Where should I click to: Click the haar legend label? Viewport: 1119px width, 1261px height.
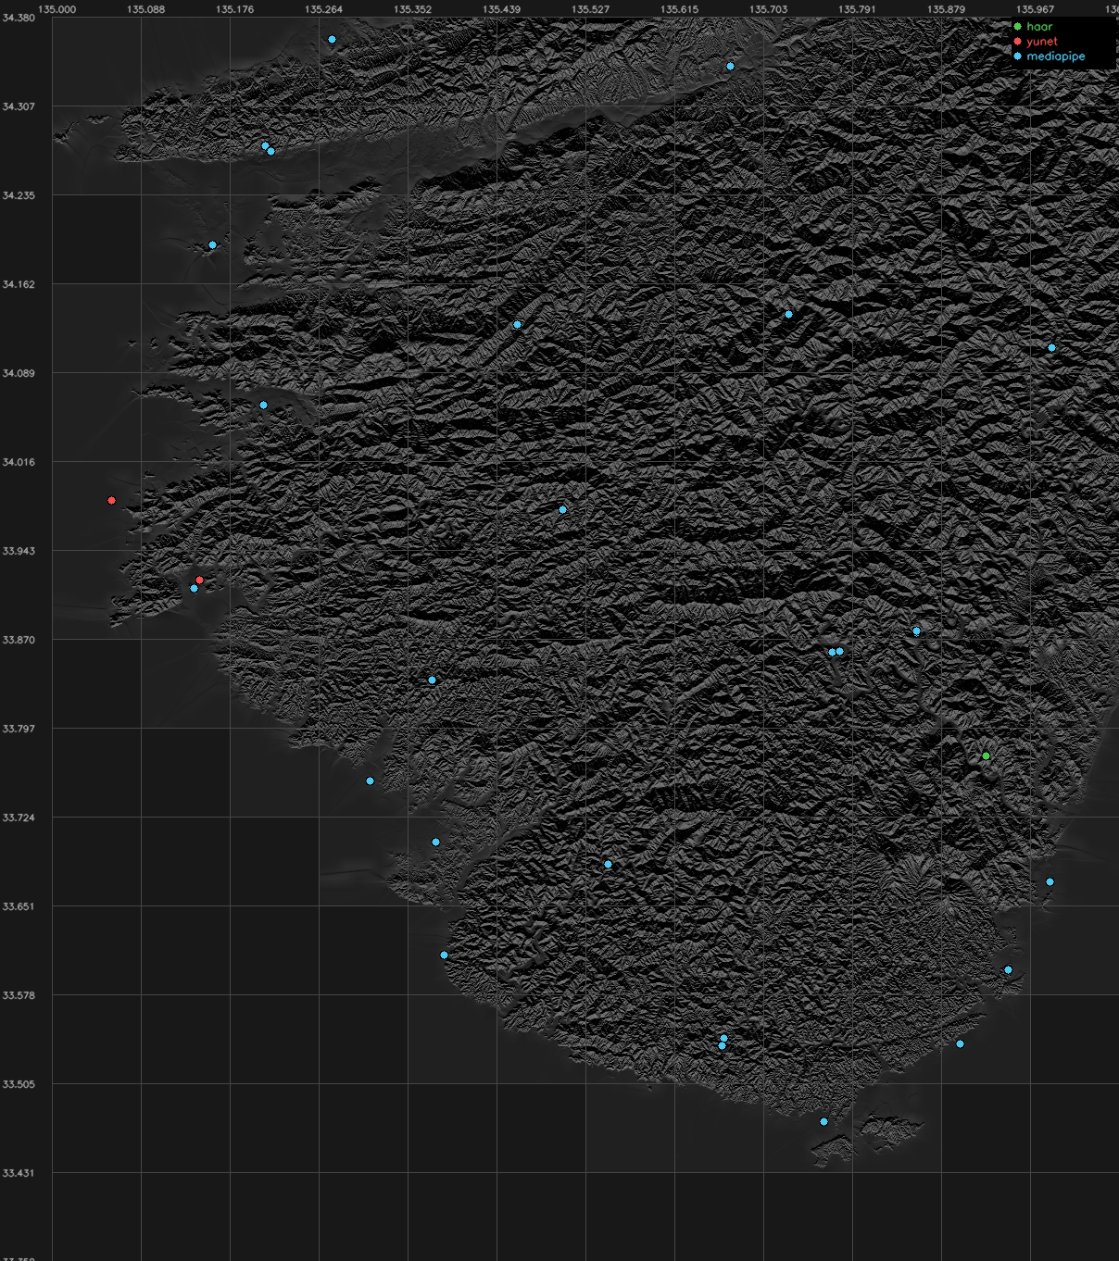[1039, 27]
